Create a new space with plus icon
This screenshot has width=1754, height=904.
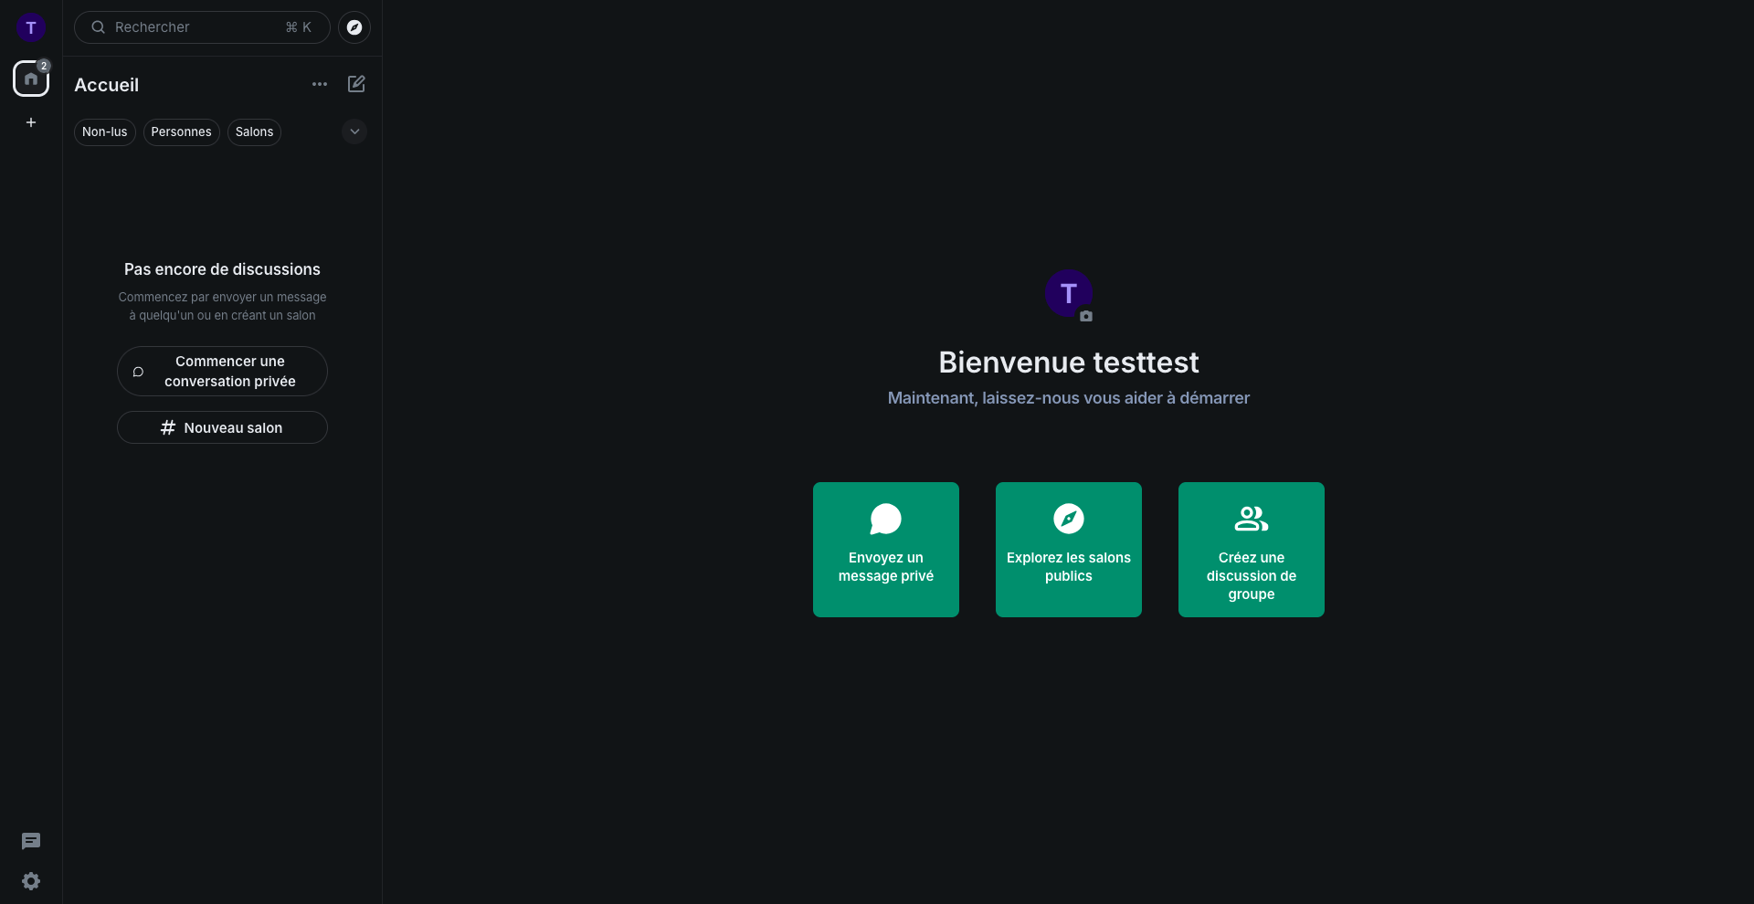tap(31, 122)
